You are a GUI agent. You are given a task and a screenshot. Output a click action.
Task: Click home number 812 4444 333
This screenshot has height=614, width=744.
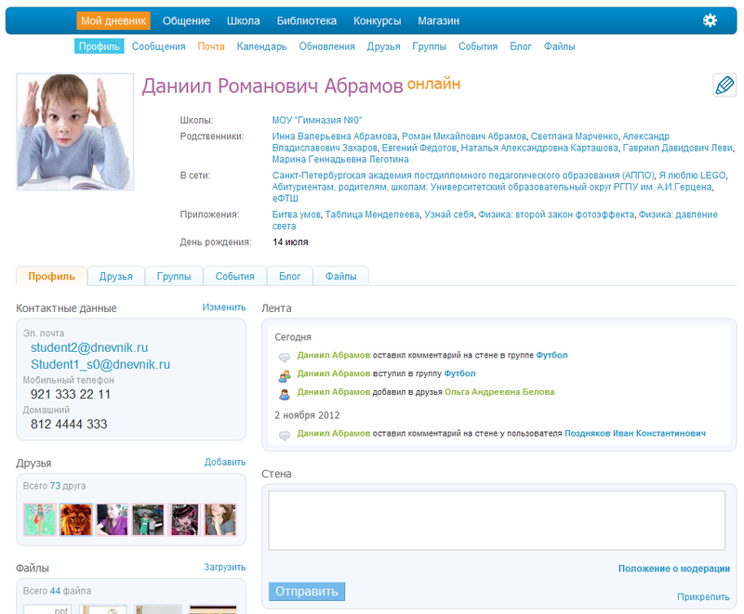69,424
